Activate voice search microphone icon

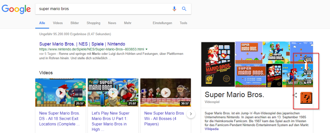(x=174, y=9)
